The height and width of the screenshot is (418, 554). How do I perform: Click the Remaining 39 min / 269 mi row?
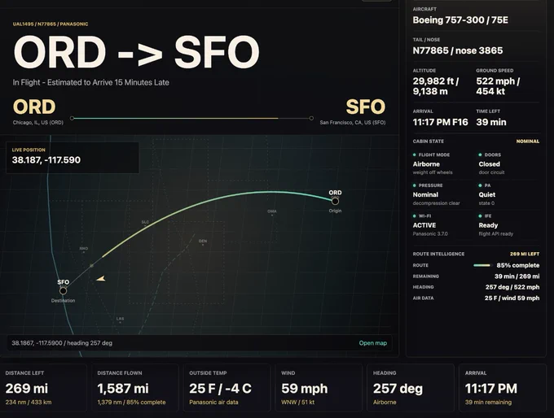coord(476,276)
